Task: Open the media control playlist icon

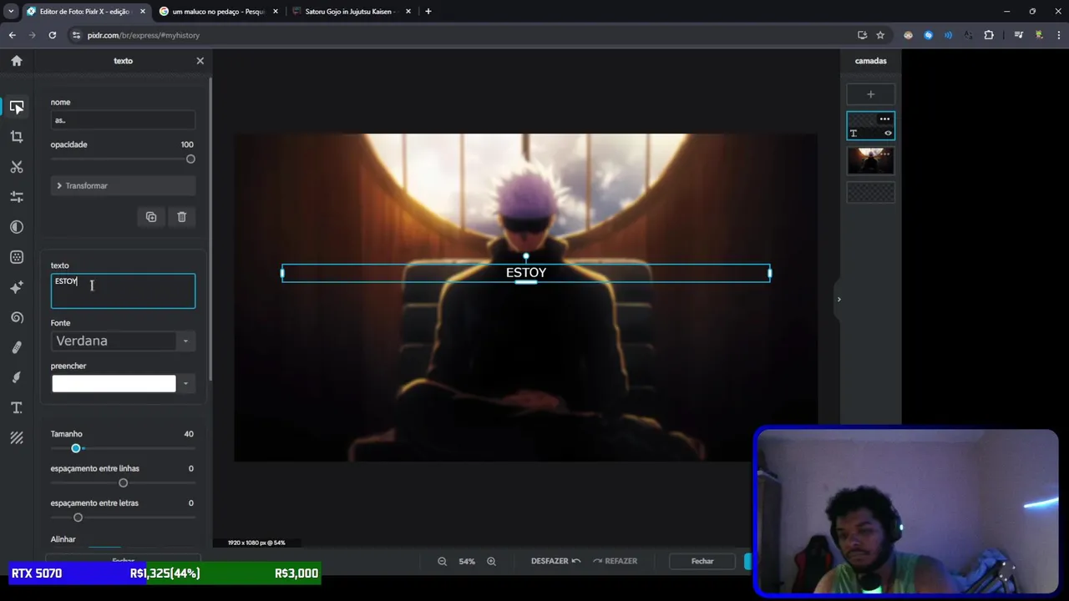Action: [1019, 35]
